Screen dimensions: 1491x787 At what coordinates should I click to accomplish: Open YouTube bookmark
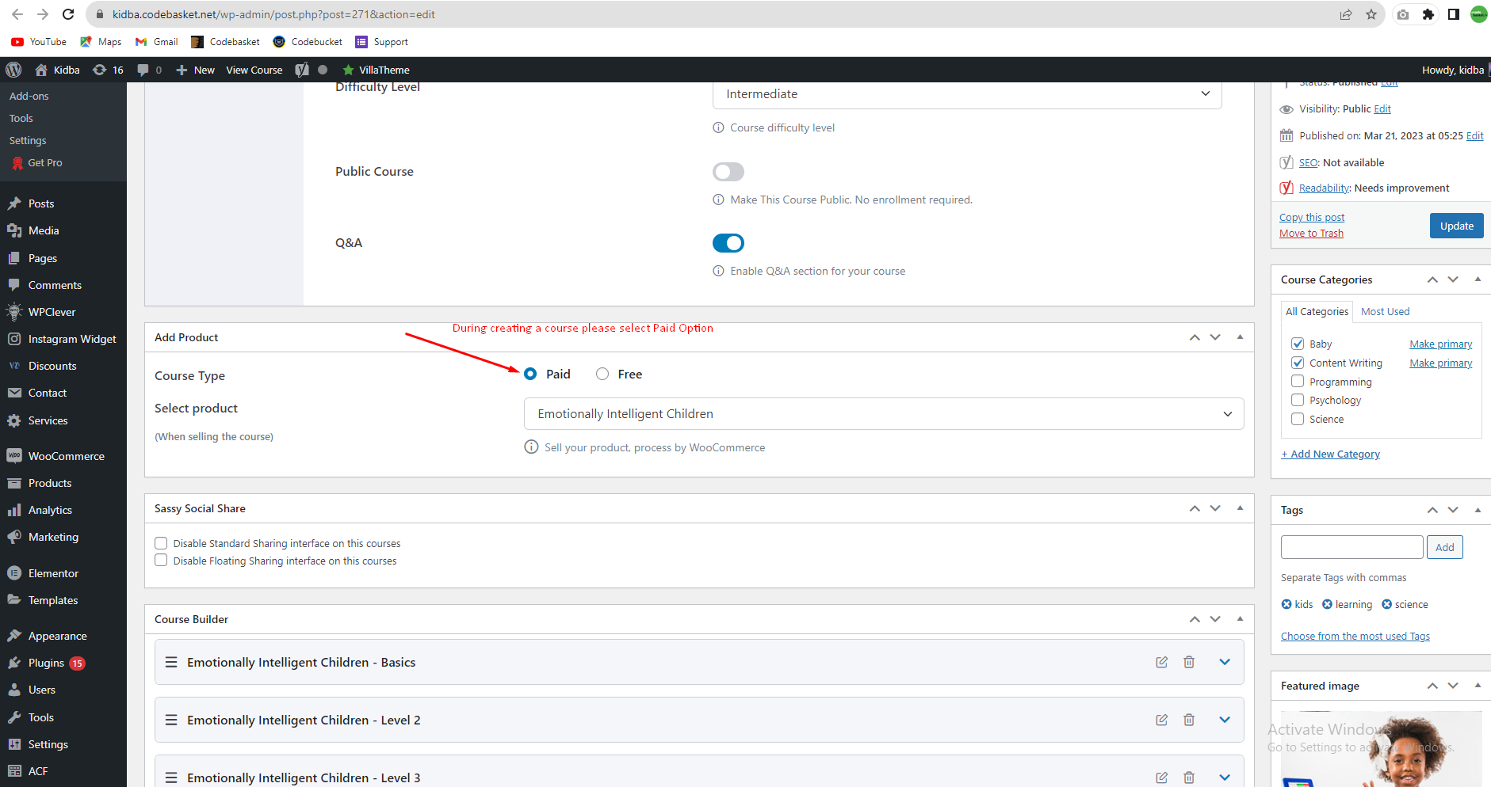pyautogui.click(x=39, y=42)
